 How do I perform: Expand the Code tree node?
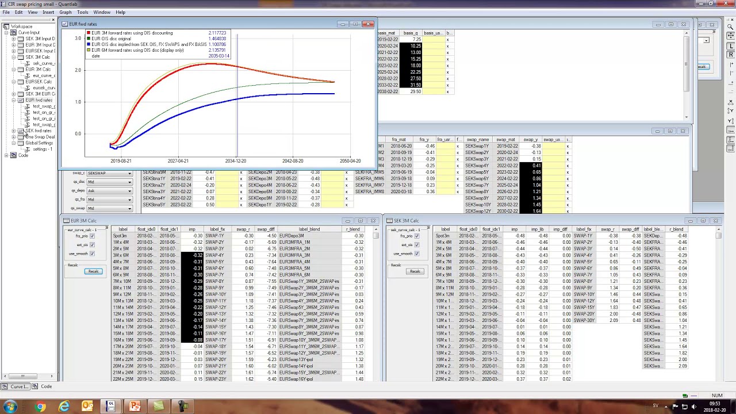coord(6,155)
